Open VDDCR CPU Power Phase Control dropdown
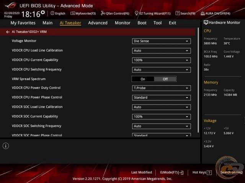This screenshot has height=183, width=245. click(162, 98)
